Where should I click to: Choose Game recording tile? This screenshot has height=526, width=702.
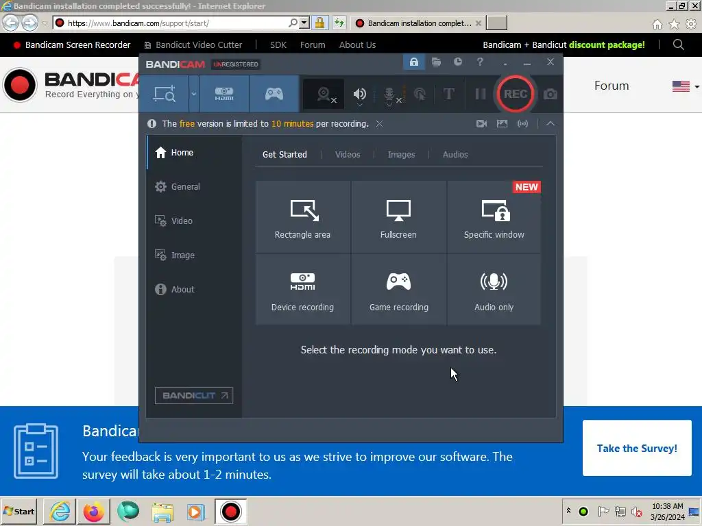coord(398,290)
